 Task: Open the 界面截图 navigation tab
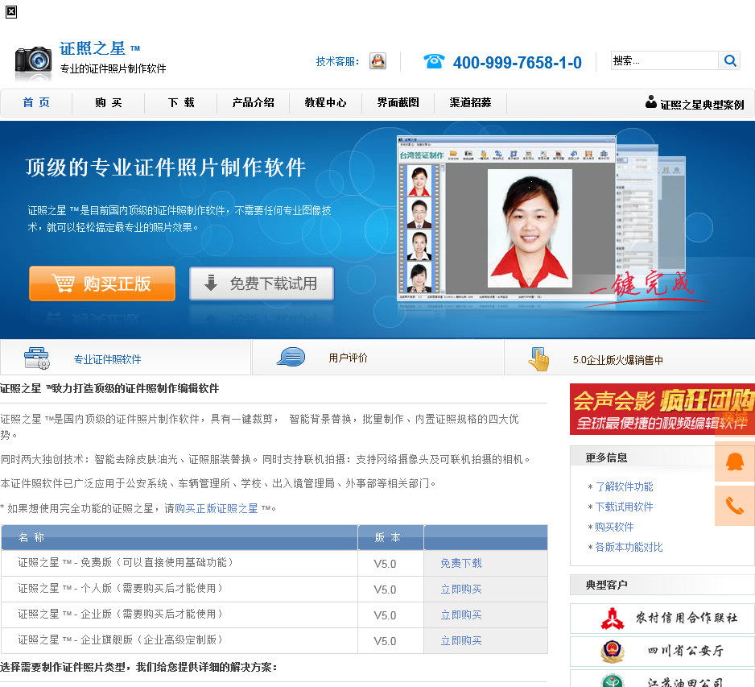pos(398,102)
